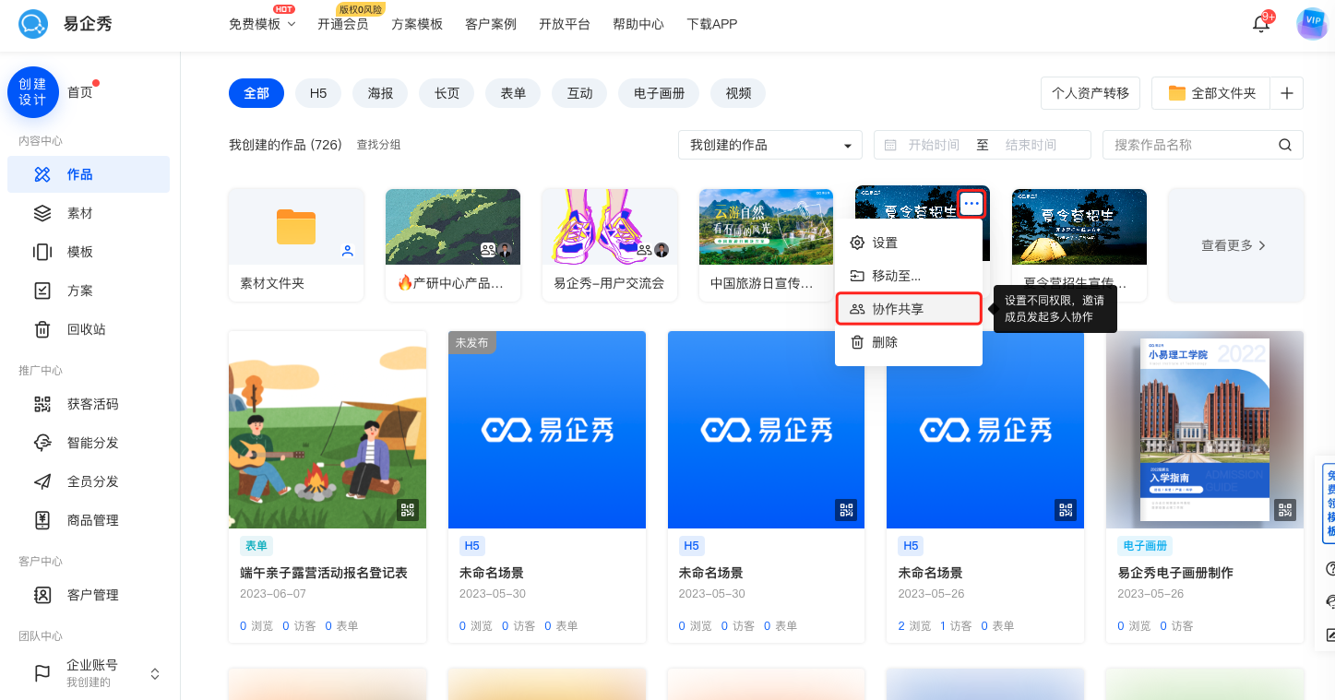Screen dimensions: 1335x700
Task: Select the 互动 filter tab
Action: (x=579, y=93)
